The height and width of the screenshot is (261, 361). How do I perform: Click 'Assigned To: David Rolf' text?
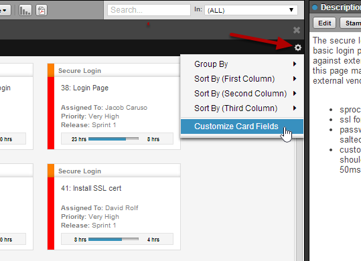[99, 208]
